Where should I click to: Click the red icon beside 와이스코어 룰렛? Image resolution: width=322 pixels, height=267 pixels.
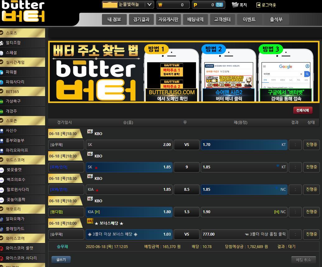tap(2, 248)
